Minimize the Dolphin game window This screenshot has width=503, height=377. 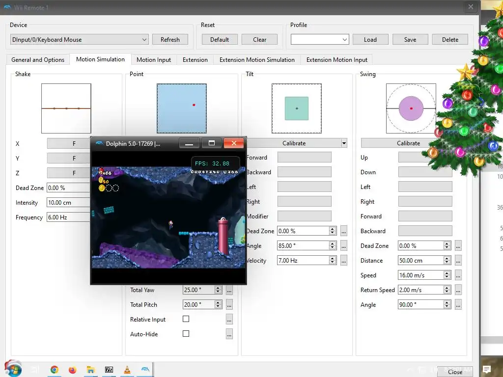click(x=189, y=143)
